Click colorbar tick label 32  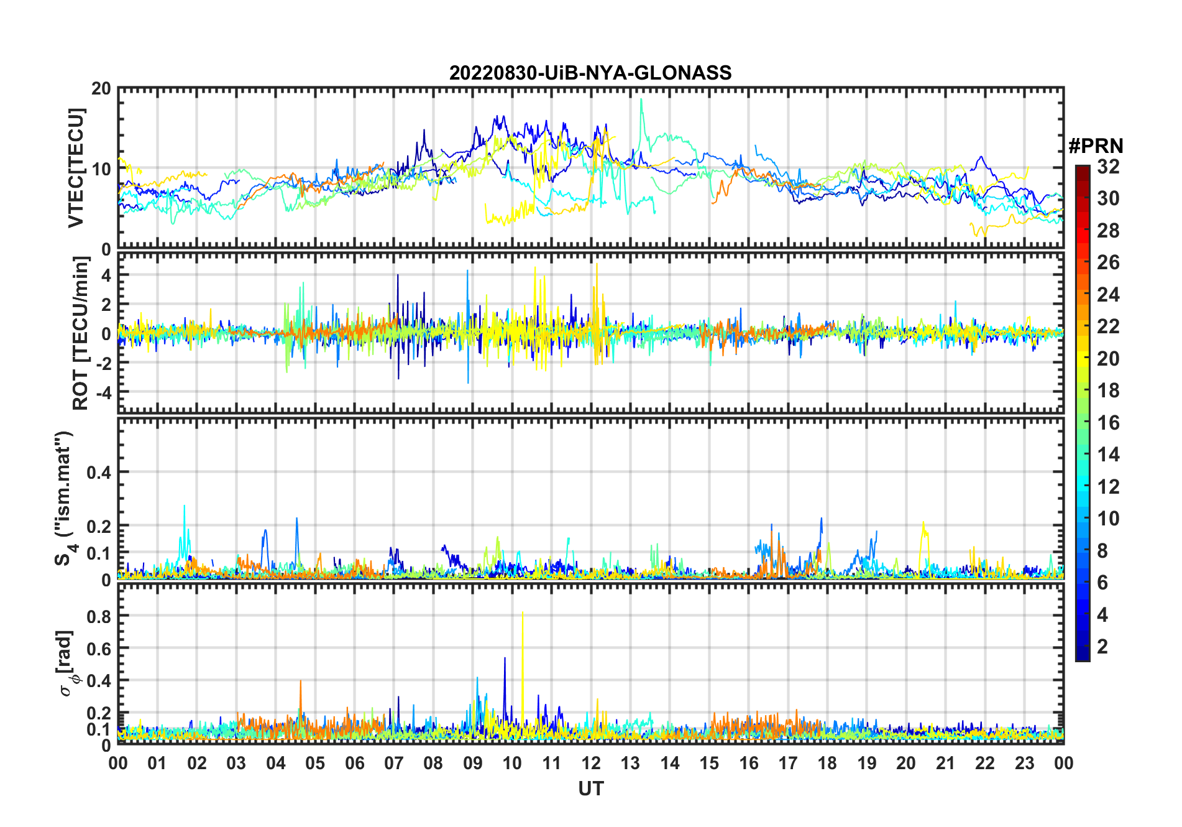tap(1108, 167)
